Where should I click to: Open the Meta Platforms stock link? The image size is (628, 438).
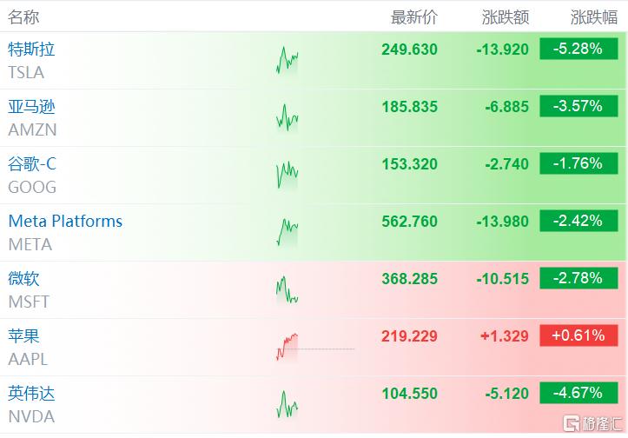point(65,222)
